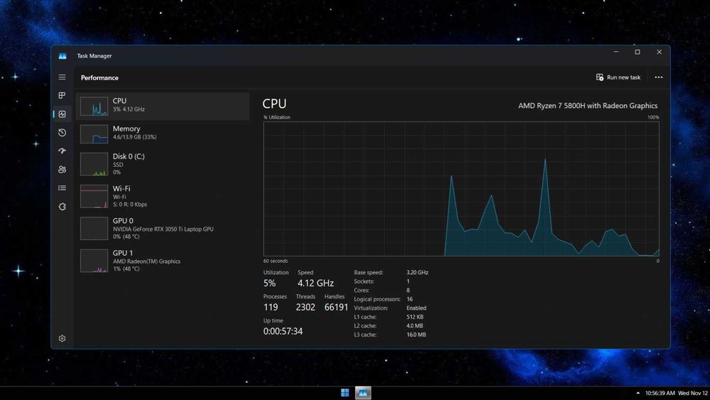Click the logical processors value 16
This screenshot has height=400, width=710.
[x=410, y=299]
